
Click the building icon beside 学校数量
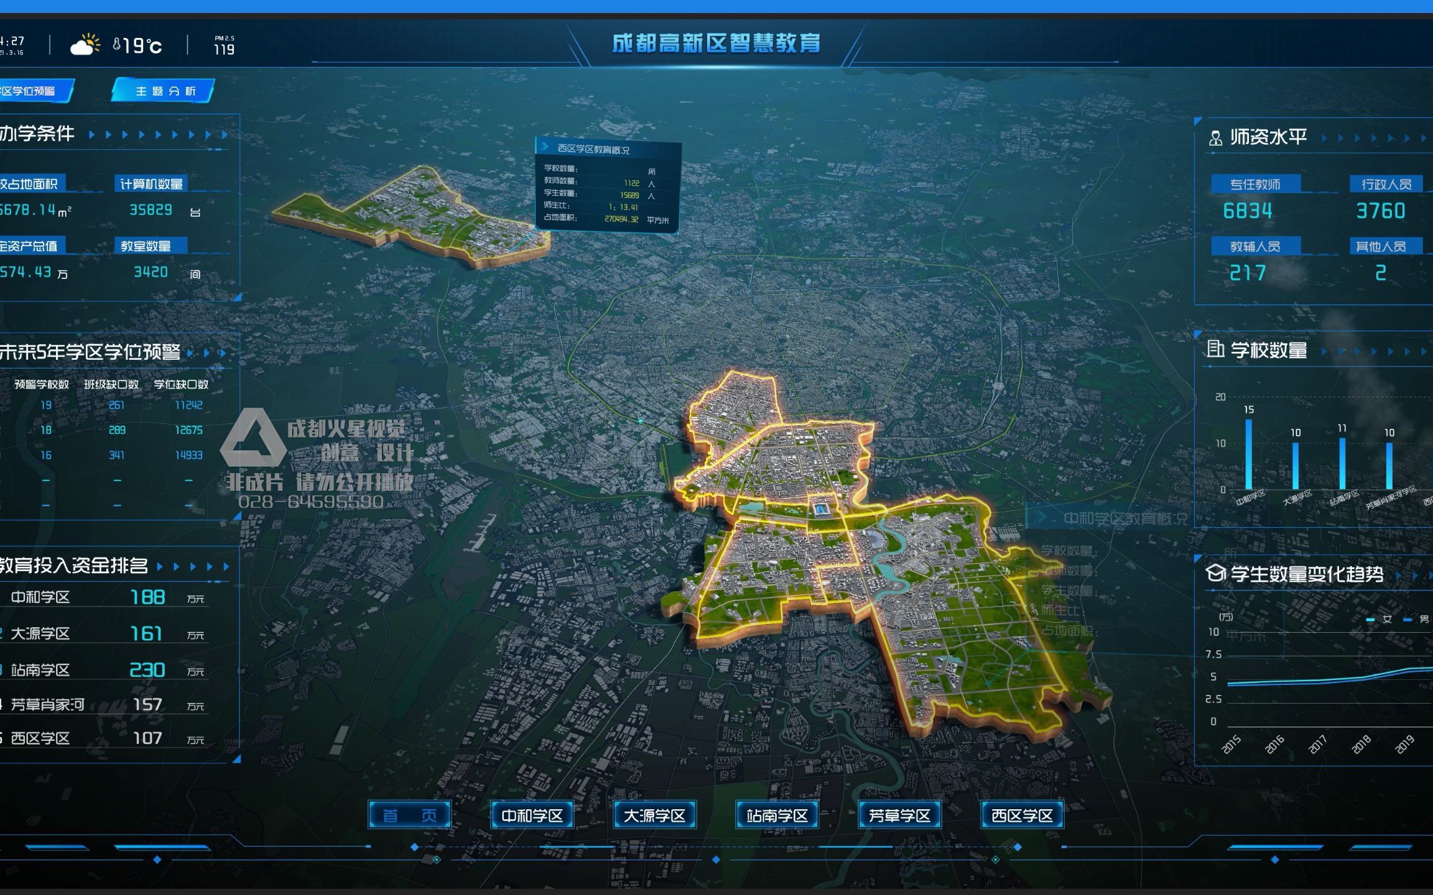(x=1215, y=349)
